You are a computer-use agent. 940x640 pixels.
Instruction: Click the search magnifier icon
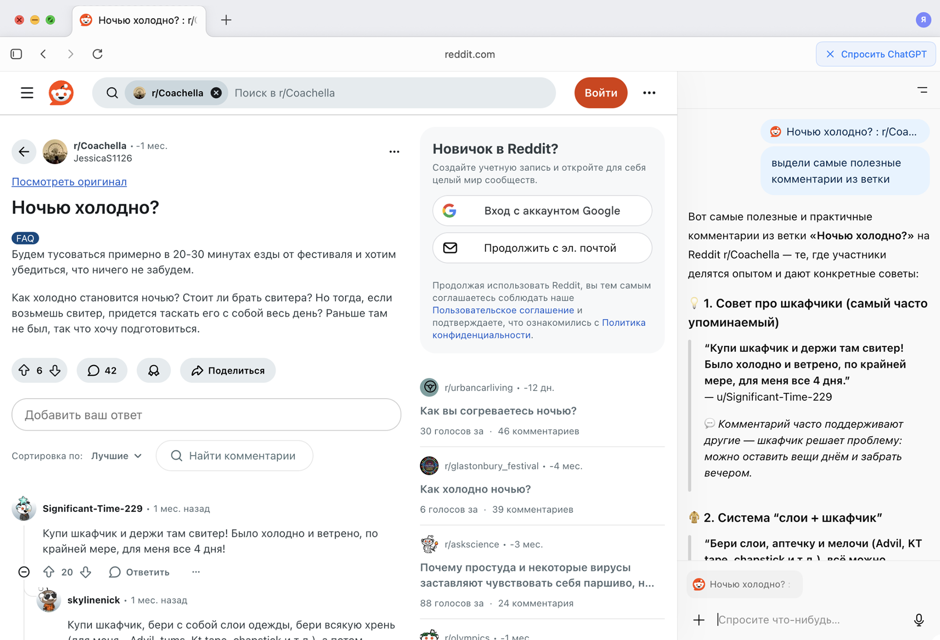[112, 93]
